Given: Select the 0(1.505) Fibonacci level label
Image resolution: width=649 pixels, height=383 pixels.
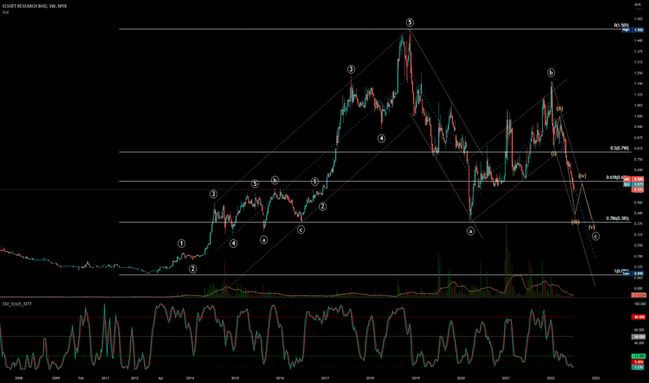Looking at the screenshot, I should coord(621,25).
